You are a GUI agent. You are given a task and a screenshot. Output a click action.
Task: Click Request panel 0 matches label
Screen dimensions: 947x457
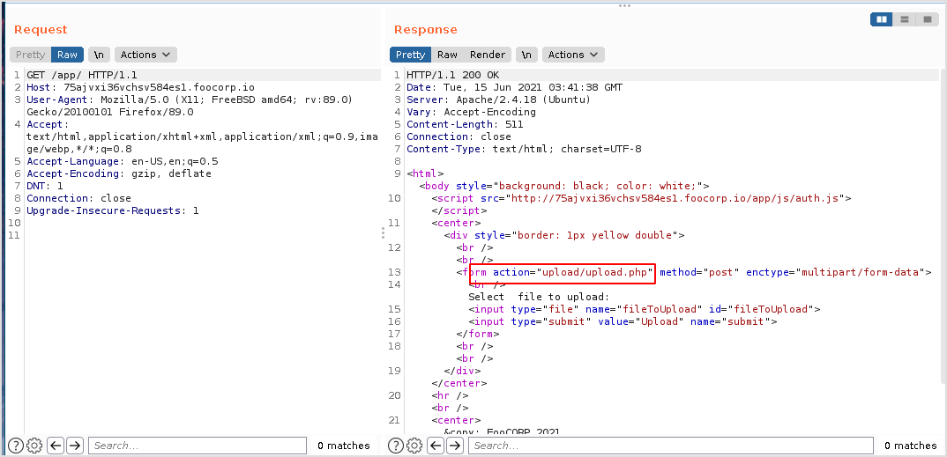pos(344,446)
